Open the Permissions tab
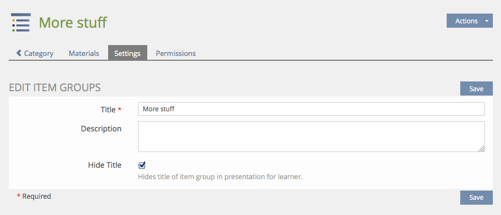501x215 pixels. tap(176, 53)
